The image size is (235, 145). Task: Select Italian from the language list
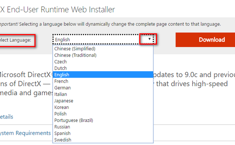pos(103,94)
